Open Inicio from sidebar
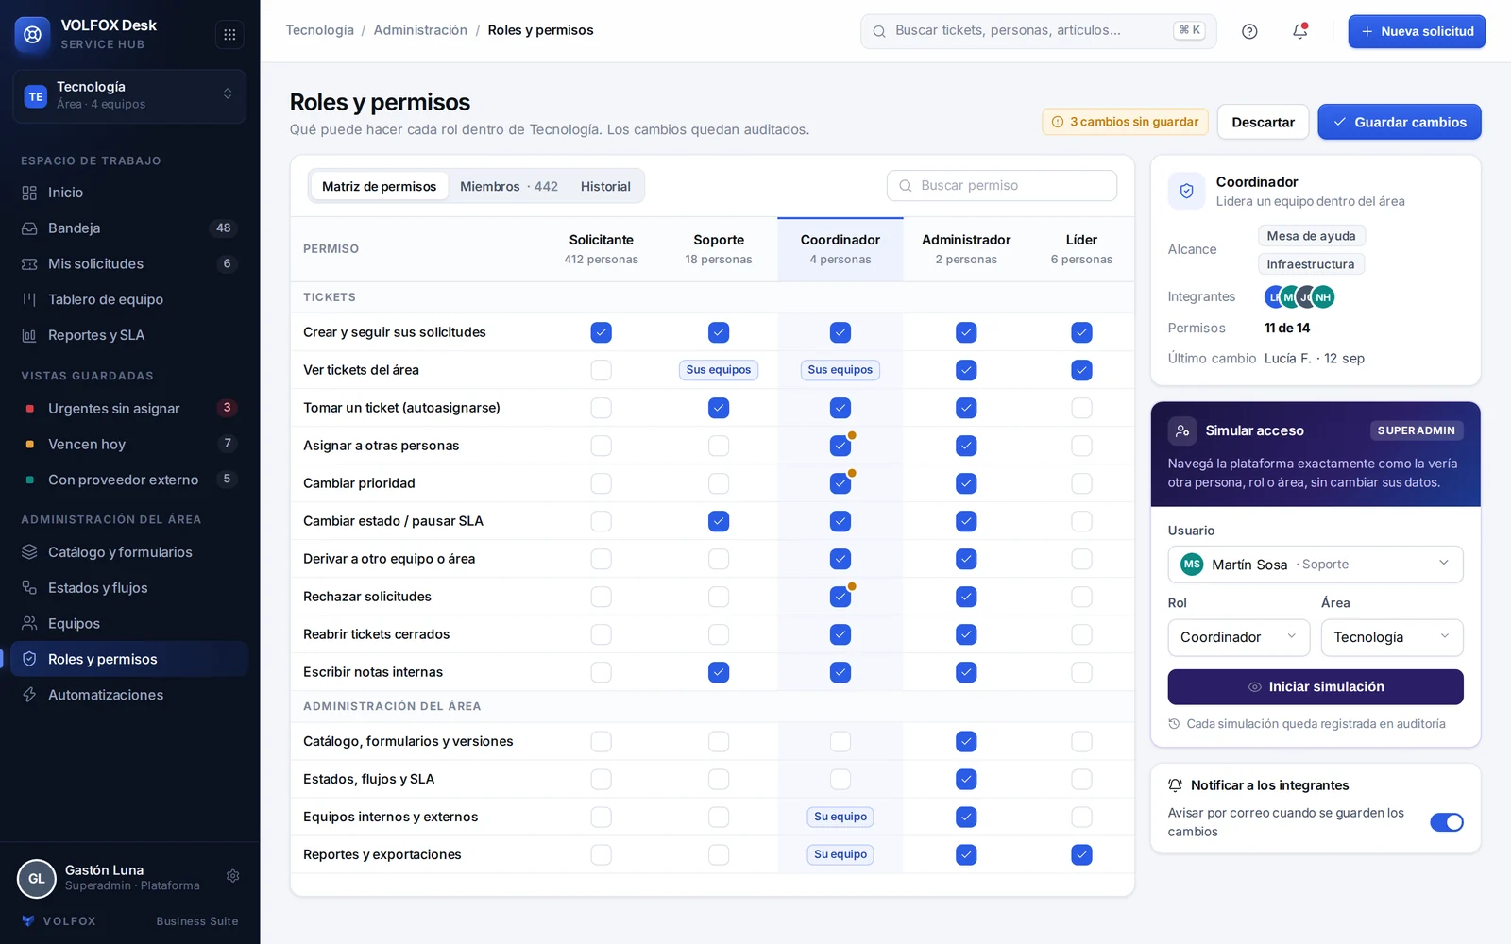 (129, 193)
